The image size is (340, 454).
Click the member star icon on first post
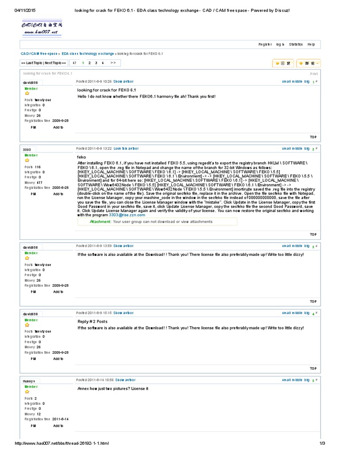(x=27, y=94)
